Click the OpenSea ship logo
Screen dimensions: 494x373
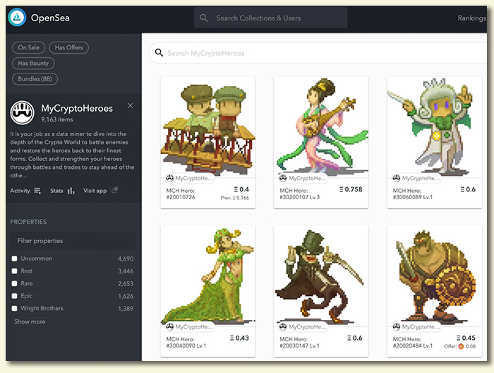tap(17, 18)
